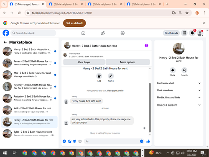
Task: Expand Chat members section
Action: (179, 90)
